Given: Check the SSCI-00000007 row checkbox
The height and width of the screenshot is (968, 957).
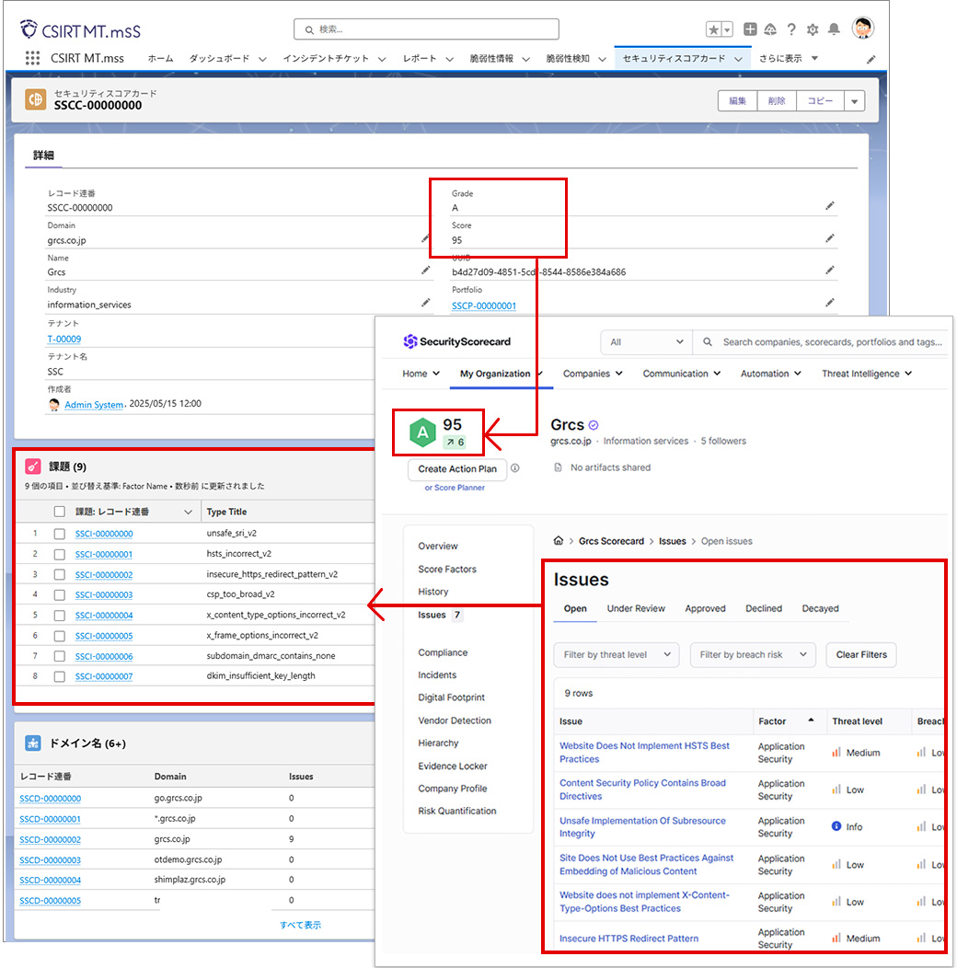Looking at the screenshot, I should [x=59, y=676].
